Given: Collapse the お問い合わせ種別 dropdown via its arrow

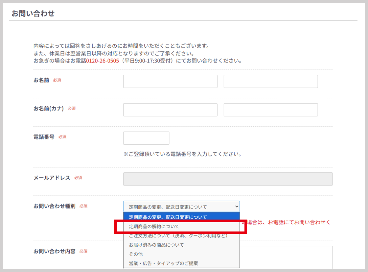Looking at the screenshot, I should click(x=236, y=207).
